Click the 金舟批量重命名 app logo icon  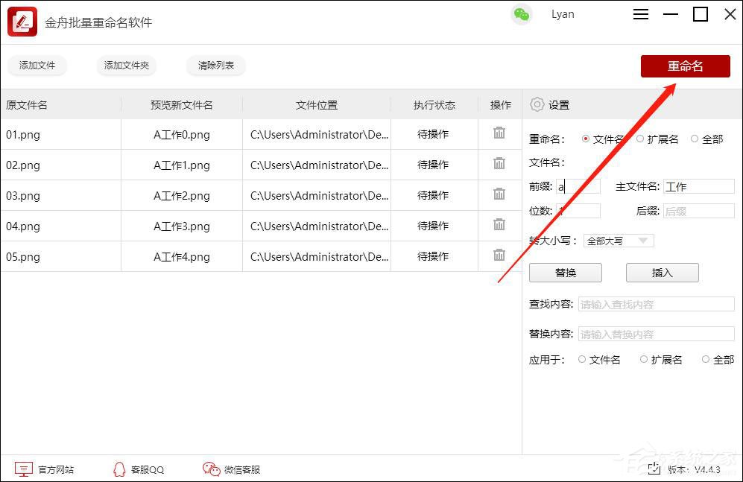[22, 22]
